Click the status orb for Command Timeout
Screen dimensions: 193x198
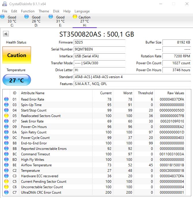[x=6, y=154]
